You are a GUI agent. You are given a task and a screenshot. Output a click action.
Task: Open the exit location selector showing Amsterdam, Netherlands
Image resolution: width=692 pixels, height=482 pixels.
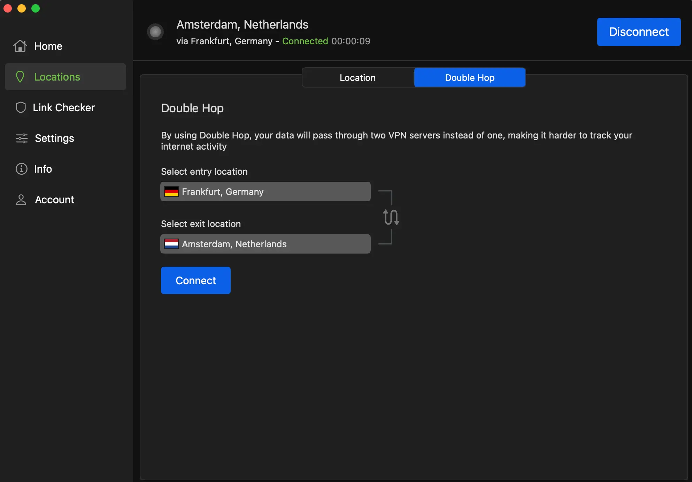(x=265, y=244)
